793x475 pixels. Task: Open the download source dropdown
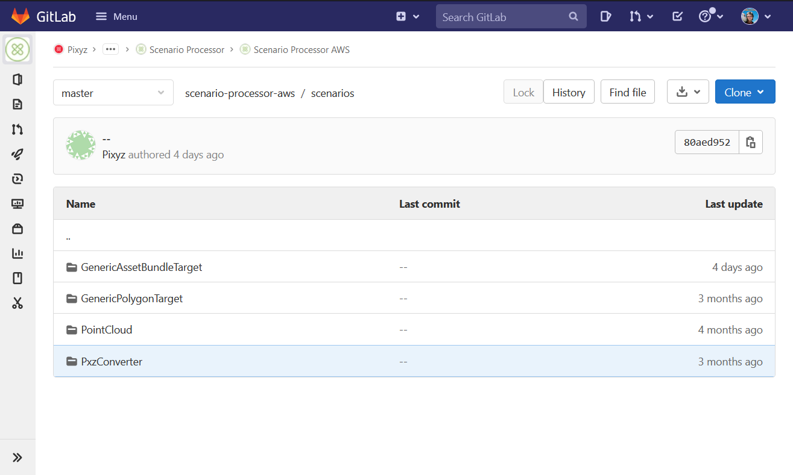coord(688,92)
